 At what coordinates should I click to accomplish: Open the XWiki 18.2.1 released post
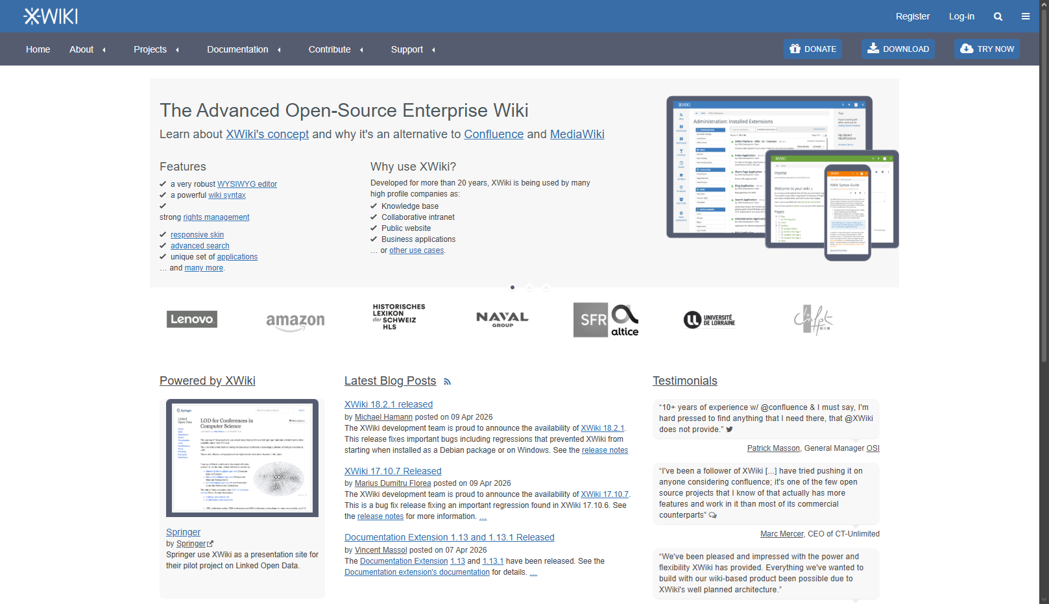pyautogui.click(x=388, y=404)
